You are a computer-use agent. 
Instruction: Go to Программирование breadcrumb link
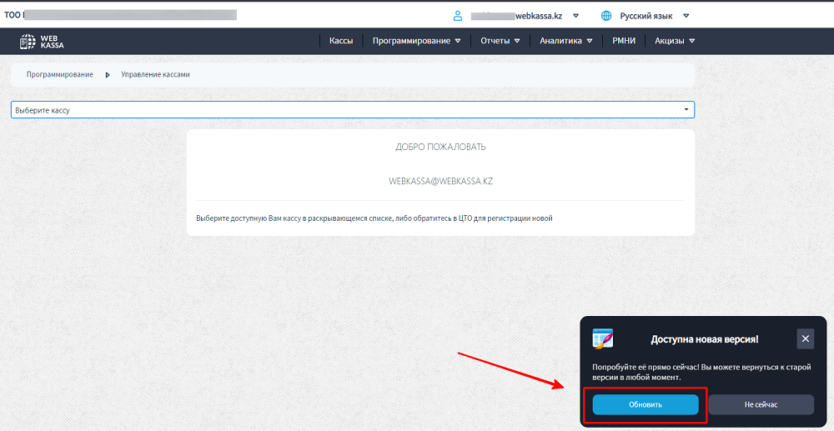(x=60, y=74)
